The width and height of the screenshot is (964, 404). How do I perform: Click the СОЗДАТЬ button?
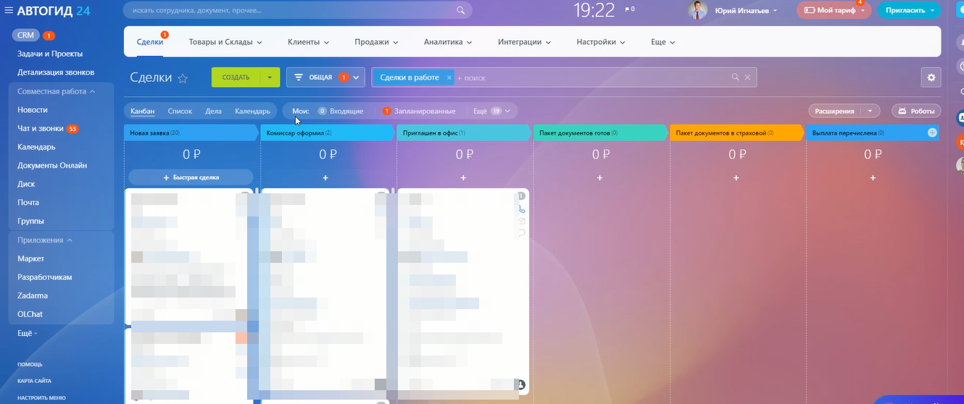236,77
